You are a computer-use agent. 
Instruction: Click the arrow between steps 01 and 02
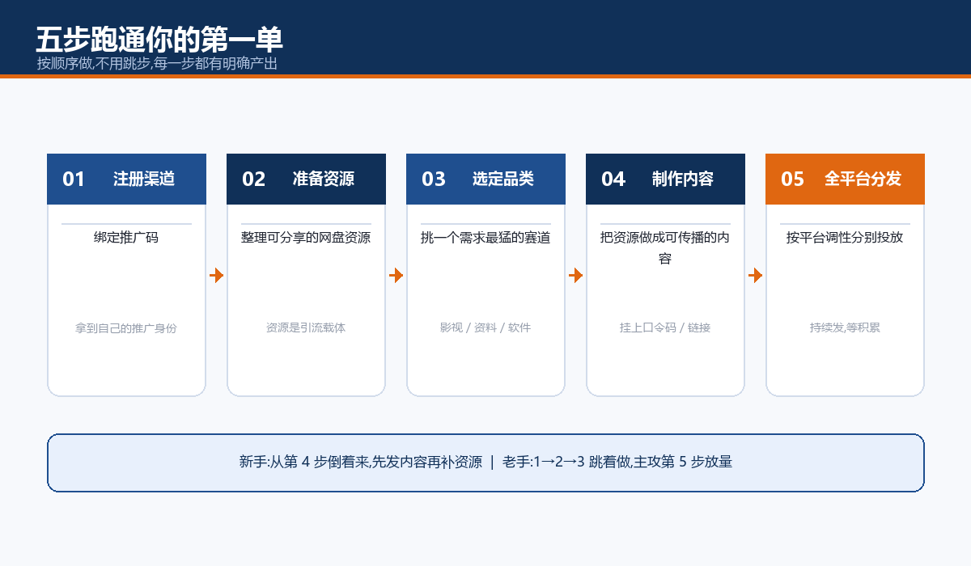pyautogui.click(x=217, y=276)
